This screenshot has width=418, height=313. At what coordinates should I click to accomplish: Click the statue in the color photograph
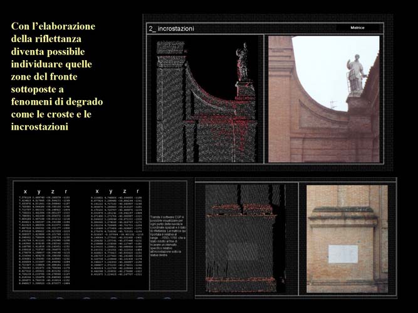point(355,74)
